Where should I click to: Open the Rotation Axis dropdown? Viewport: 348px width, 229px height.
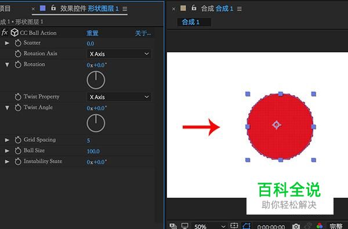[119, 54]
